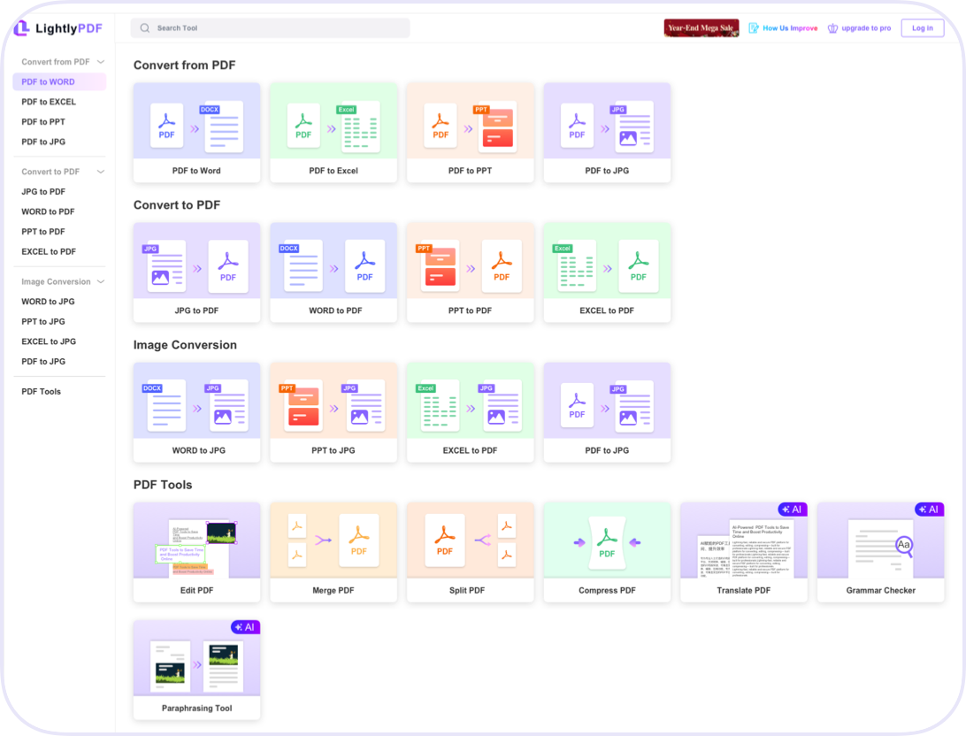Collapse the Convert to PDF sidebar section
The image size is (966, 736).
[101, 172]
